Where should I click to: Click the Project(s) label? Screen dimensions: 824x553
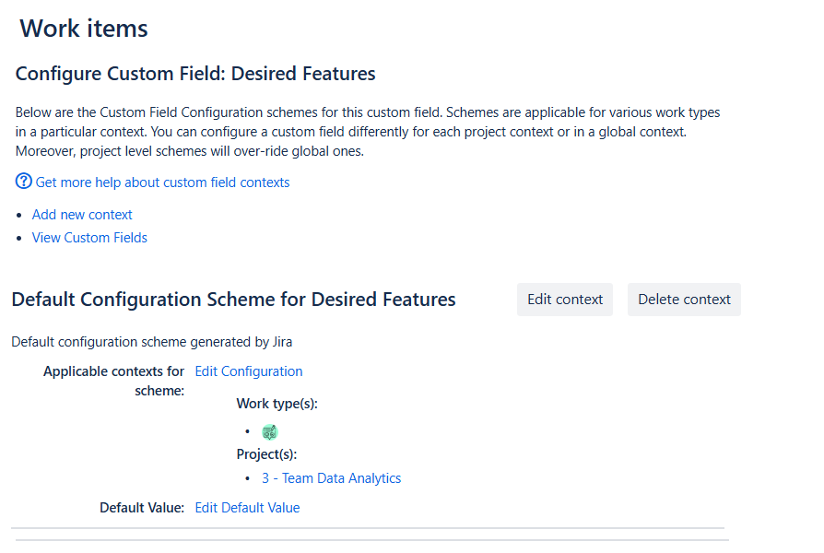pos(266,454)
